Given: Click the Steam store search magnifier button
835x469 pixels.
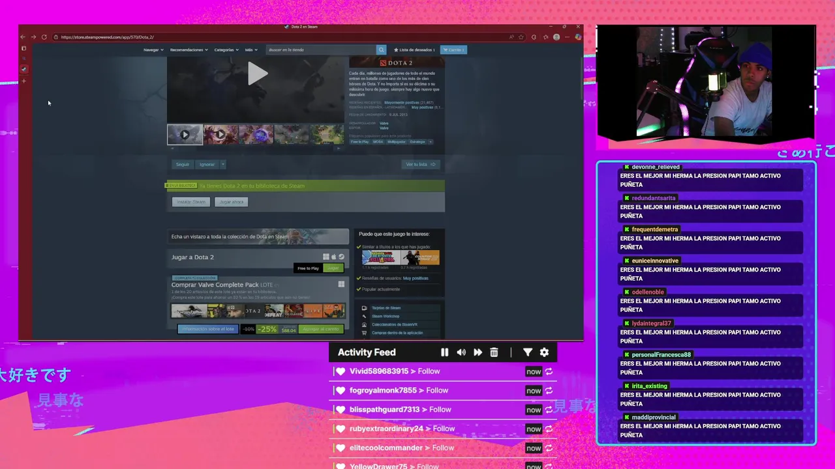Looking at the screenshot, I should (381, 50).
